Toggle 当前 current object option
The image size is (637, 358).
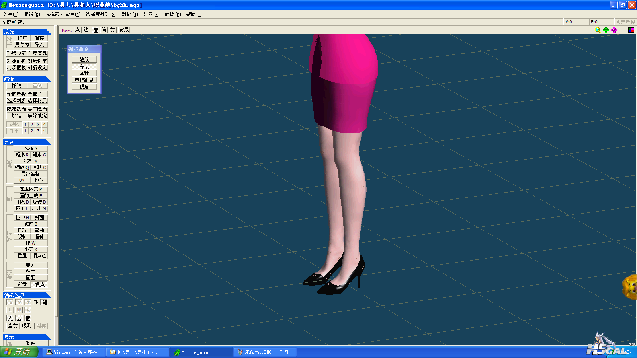pyautogui.click(x=13, y=326)
